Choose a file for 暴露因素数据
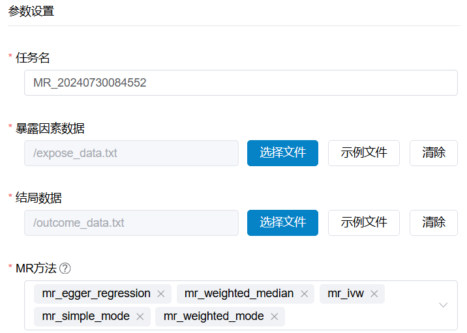 point(282,153)
